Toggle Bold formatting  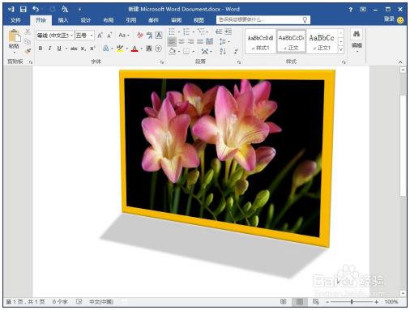tap(41, 49)
